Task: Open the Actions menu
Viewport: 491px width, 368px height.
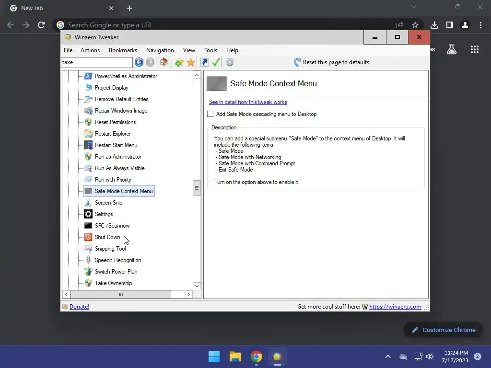Action: (90, 50)
